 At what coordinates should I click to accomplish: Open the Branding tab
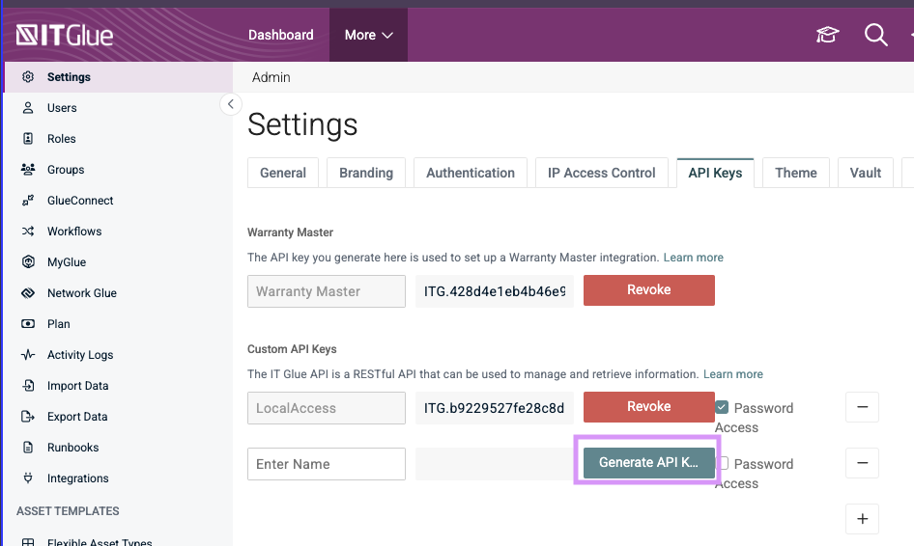[x=366, y=173]
